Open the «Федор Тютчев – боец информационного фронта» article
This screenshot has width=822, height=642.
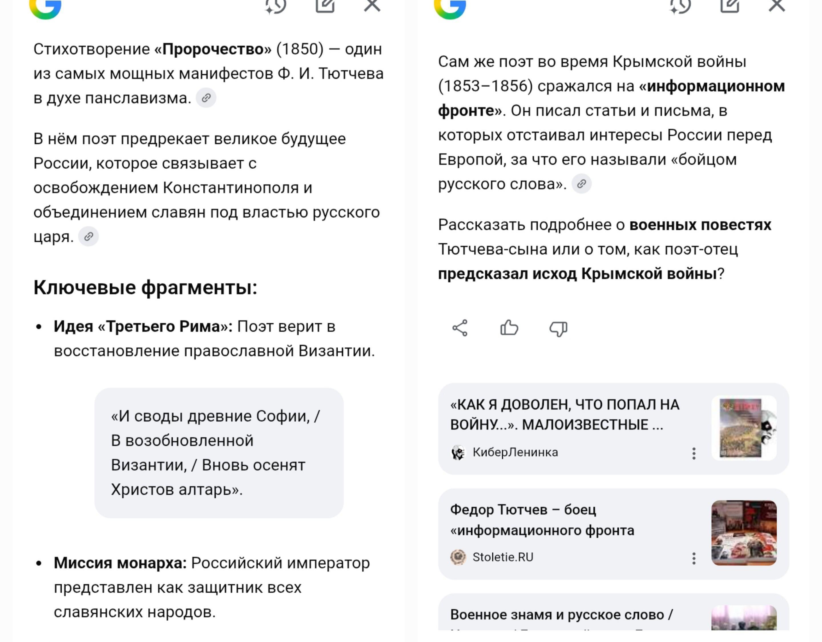click(x=542, y=520)
